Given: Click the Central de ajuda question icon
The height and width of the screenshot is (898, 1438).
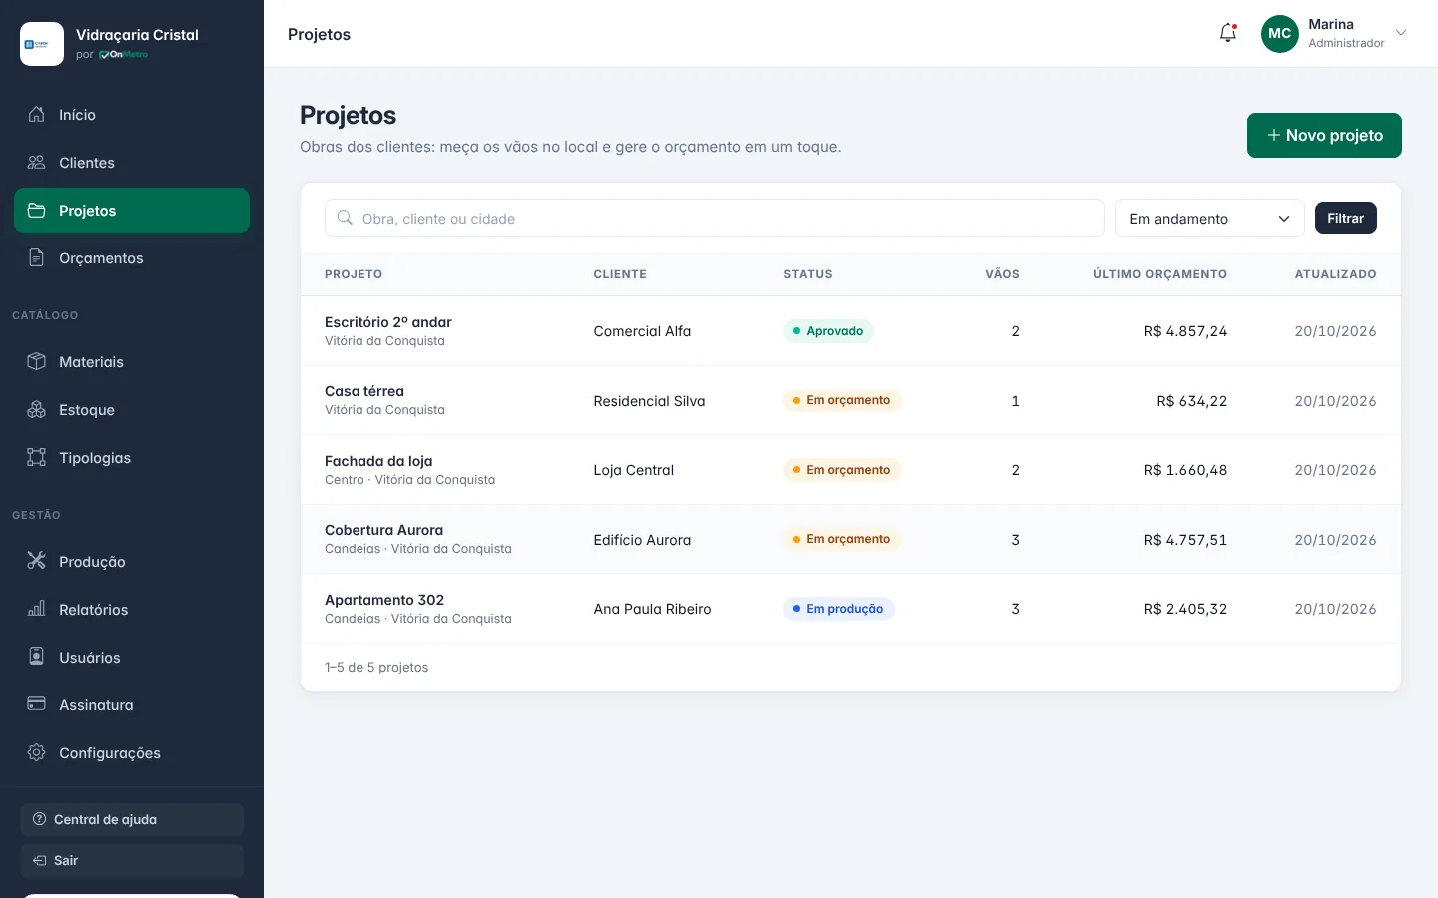Looking at the screenshot, I should pos(40,819).
